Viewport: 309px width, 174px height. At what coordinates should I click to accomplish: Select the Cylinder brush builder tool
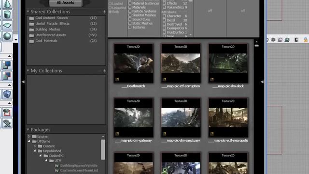click(7, 14)
